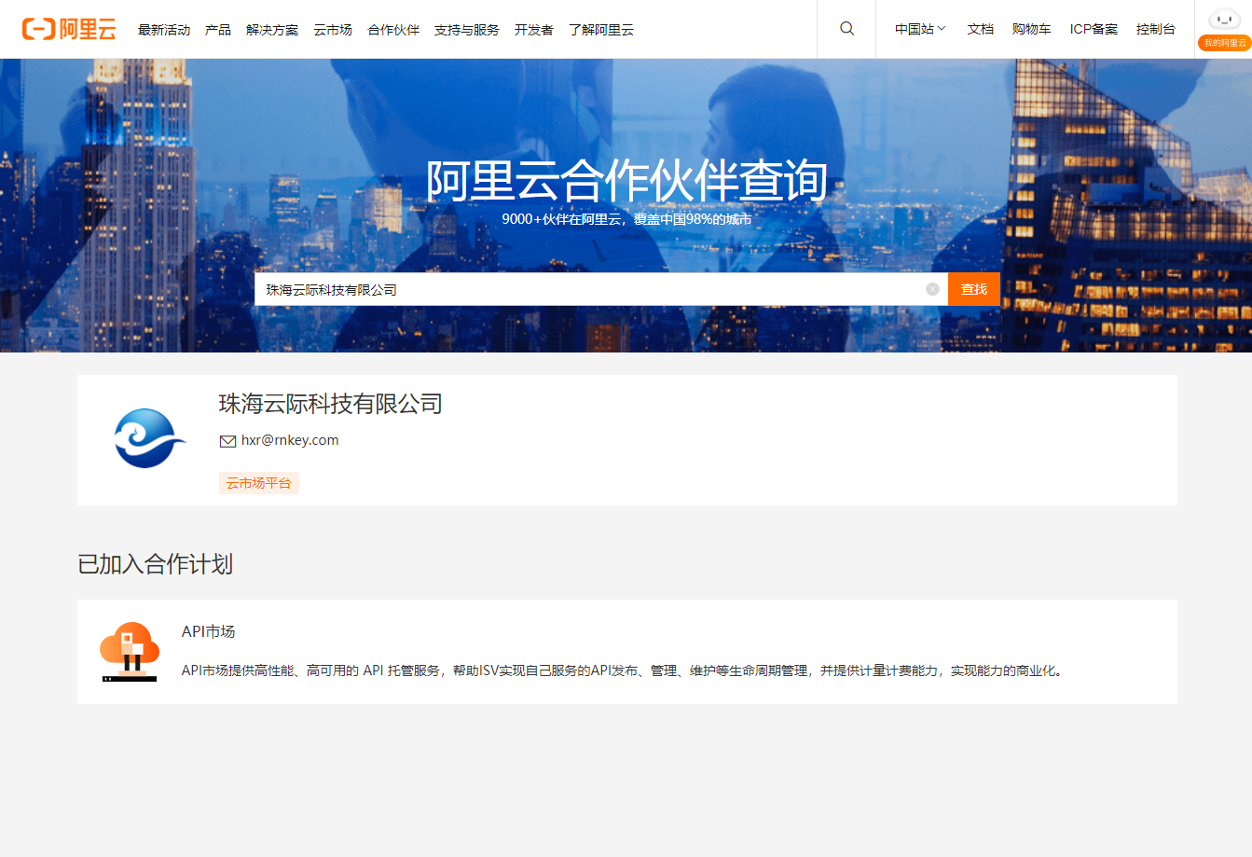Click the search magnifier icon in header
This screenshot has width=1252, height=857.
click(846, 29)
